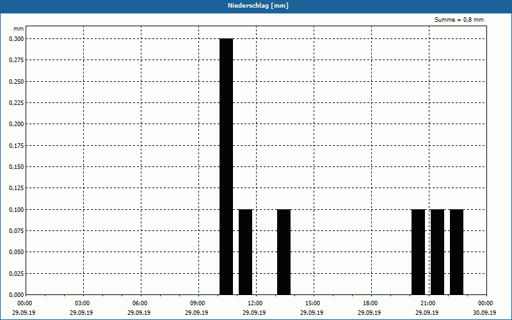Click the 0,225 y-axis label

tap(17, 103)
